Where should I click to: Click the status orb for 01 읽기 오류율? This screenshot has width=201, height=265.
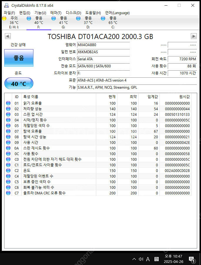(8, 103)
